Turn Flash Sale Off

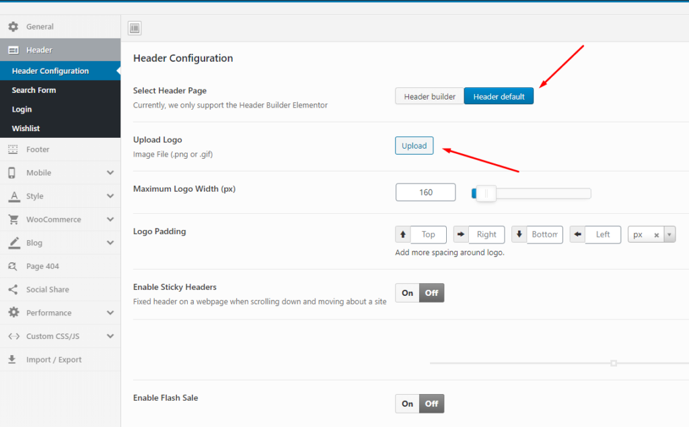pyautogui.click(x=431, y=403)
